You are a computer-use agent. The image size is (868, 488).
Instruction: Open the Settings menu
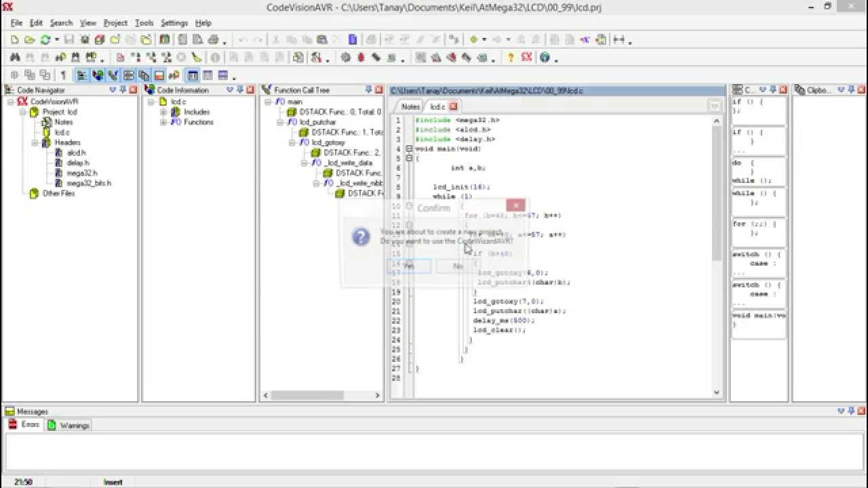coord(174,23)
